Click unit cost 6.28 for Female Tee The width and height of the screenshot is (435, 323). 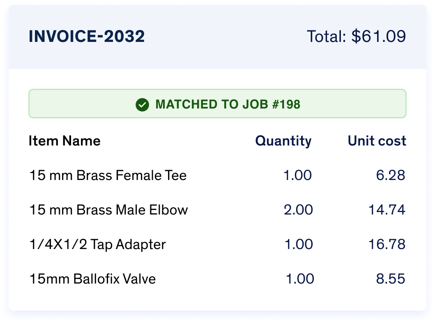391,175
